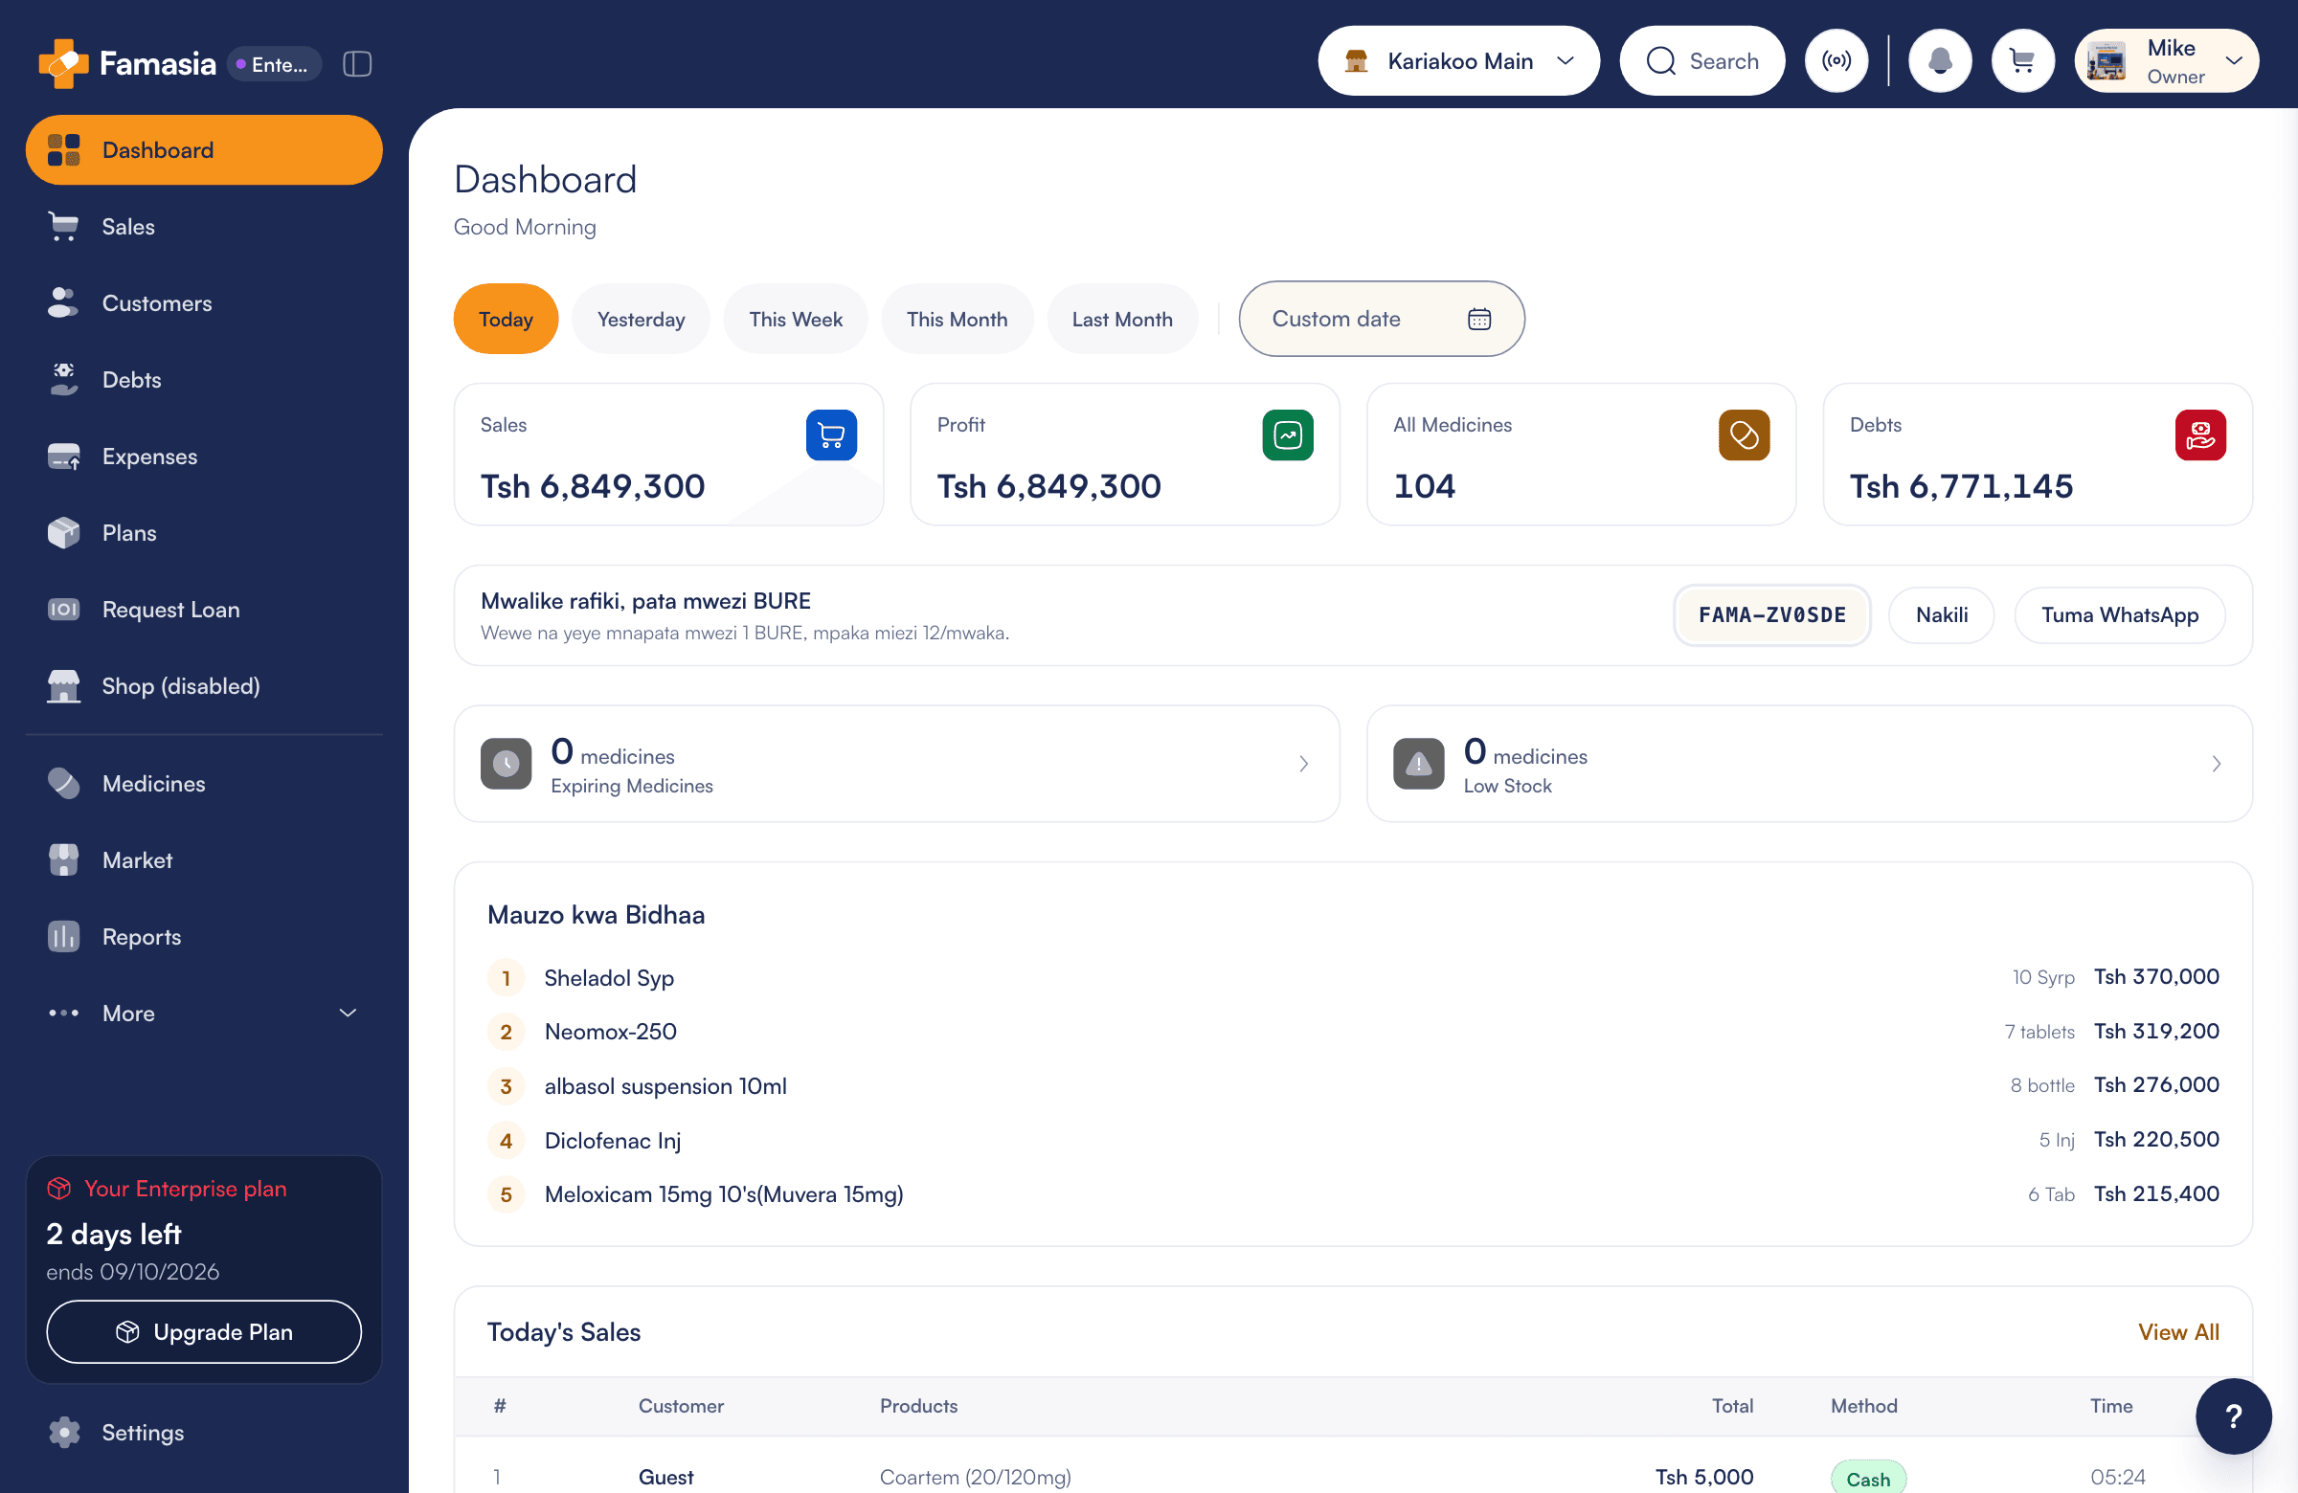
Task: Click the red icon on the Debts card
Action: [x=2199, y=435]
